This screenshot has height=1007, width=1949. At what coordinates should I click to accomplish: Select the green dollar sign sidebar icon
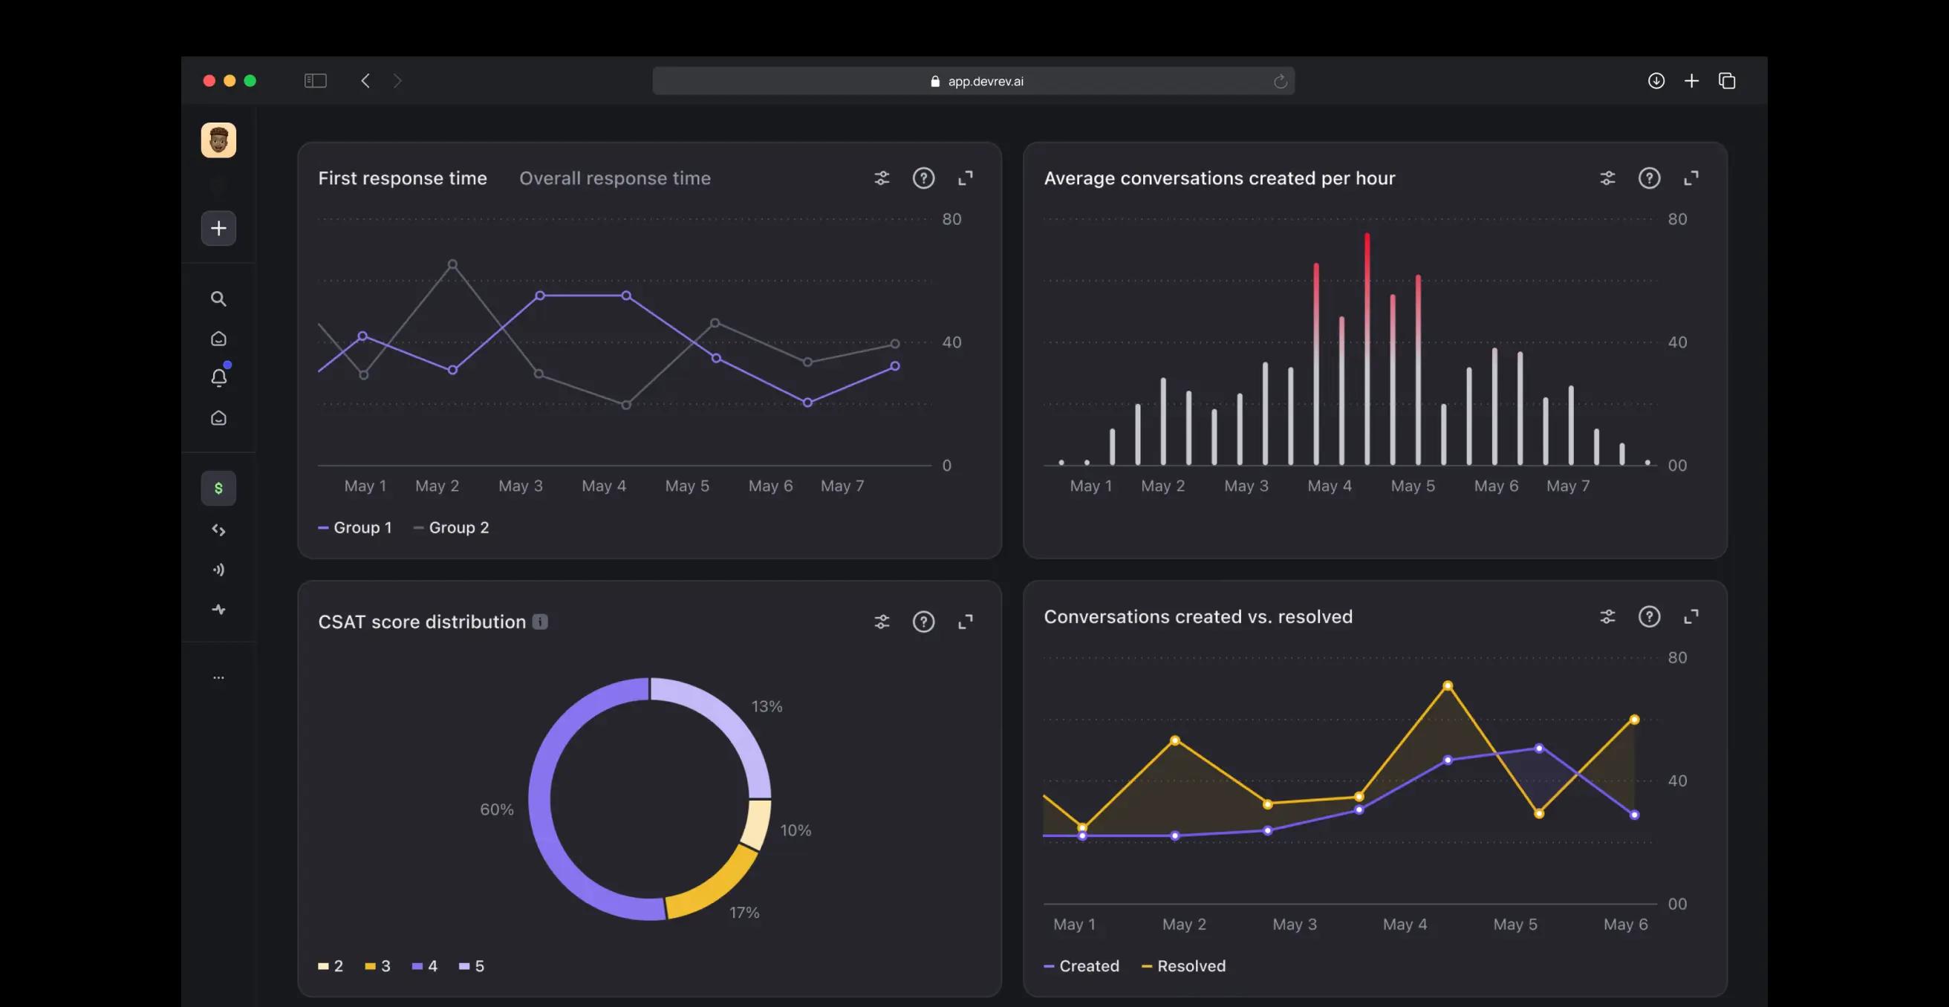(218, 488)
